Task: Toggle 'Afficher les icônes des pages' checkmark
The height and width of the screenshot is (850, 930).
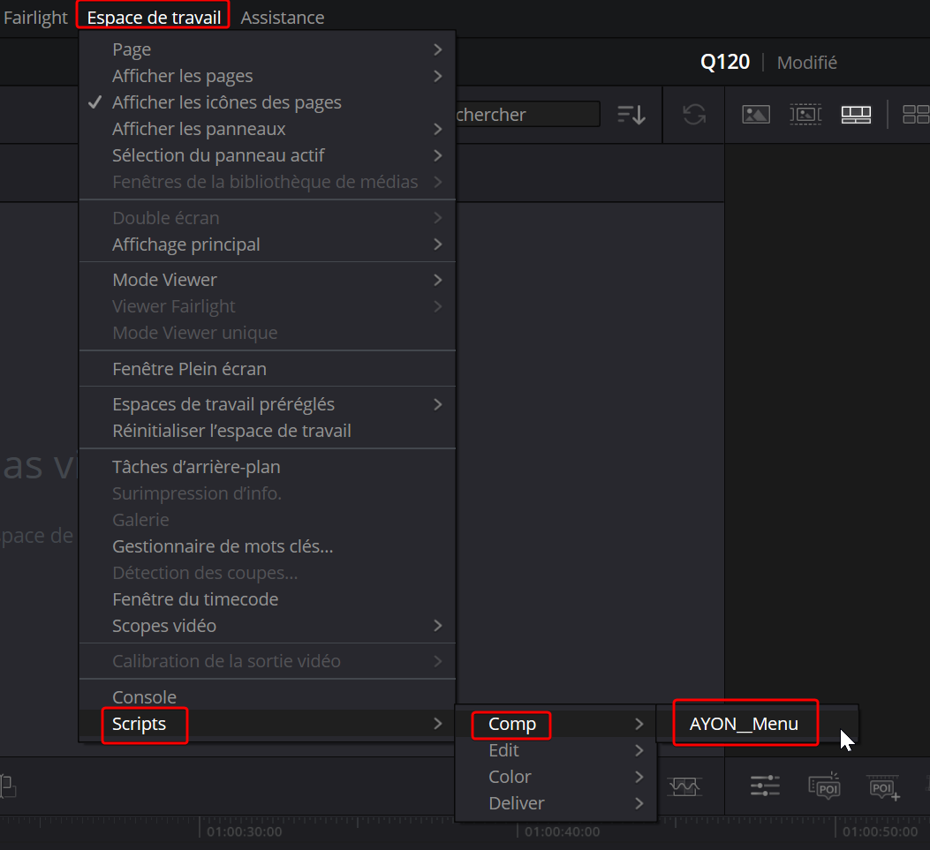Action: (x=226, y=102)
